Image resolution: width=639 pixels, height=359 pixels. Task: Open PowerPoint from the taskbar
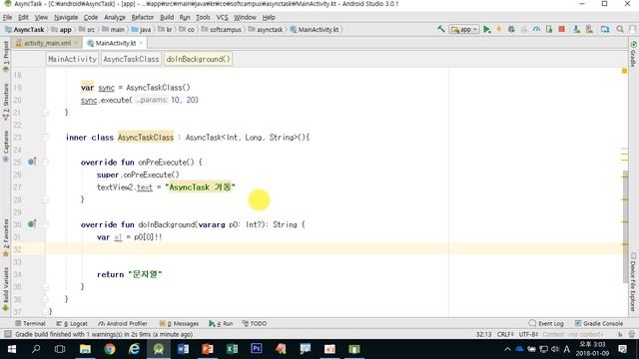(x=208, y=349)
